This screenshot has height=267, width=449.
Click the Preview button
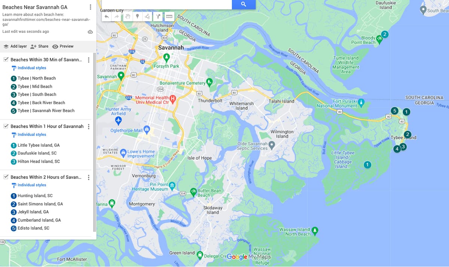63,46
